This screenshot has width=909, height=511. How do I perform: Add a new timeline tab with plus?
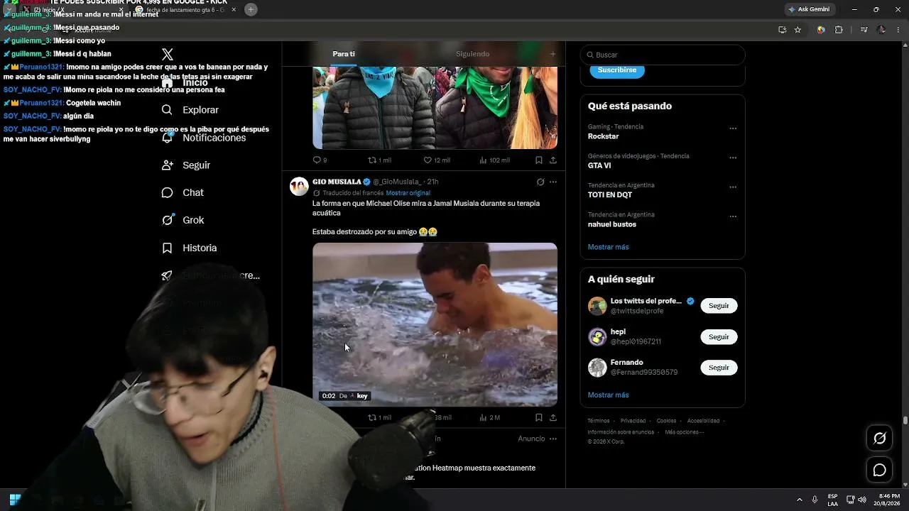pos(553,54)
